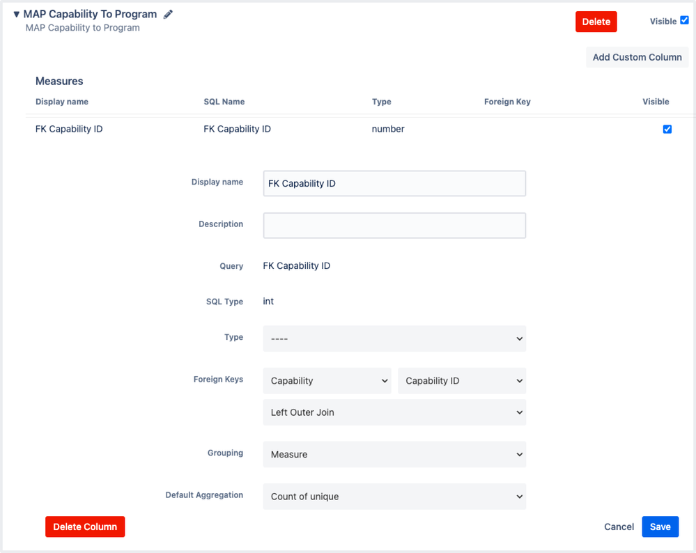Click the SQL Type value int
This screenshot has width=696, height=553.
(268, 302)
